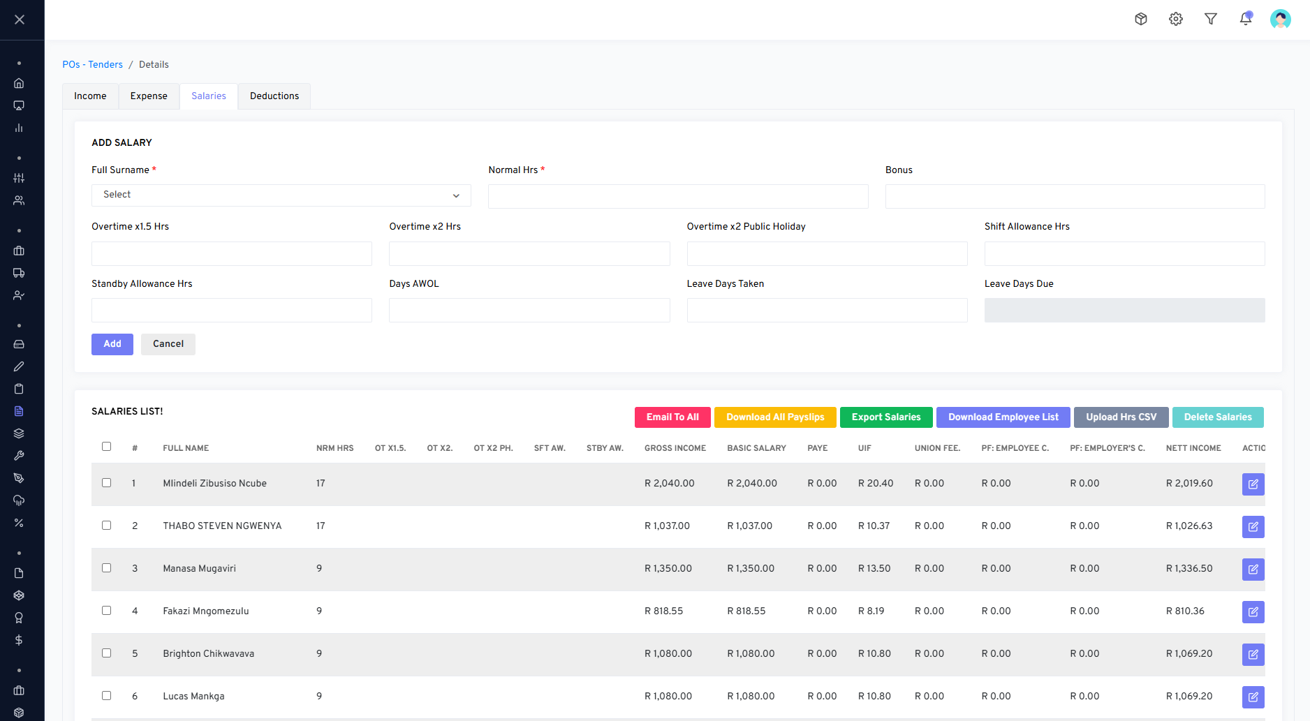The width and height of the screenshot is (1310, 721).
Task: Open the Full Surname select dropdown
Action: click(x=281, y=195)
